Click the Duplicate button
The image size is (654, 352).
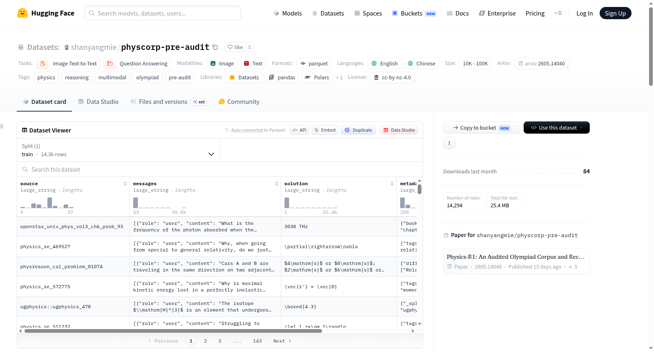click(358, 130)
